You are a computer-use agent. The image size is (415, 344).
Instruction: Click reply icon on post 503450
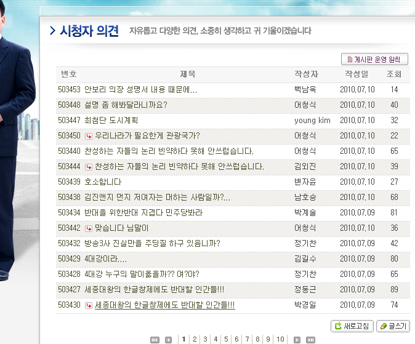point(89,136)
